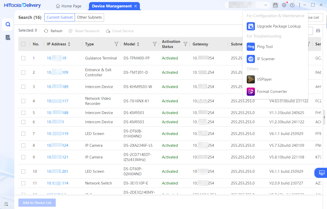The image size is (327, 209).
Task: Select the Guidance Terminal row checkbox
Action: click(x=23, y=58)
